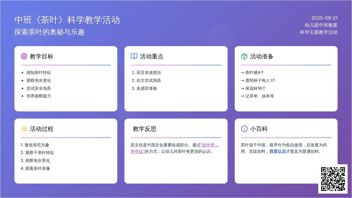This screenshot has width=352, height=198.
Task: Click the open book icon beside 活动重点
Action: (x=134, y=56)
